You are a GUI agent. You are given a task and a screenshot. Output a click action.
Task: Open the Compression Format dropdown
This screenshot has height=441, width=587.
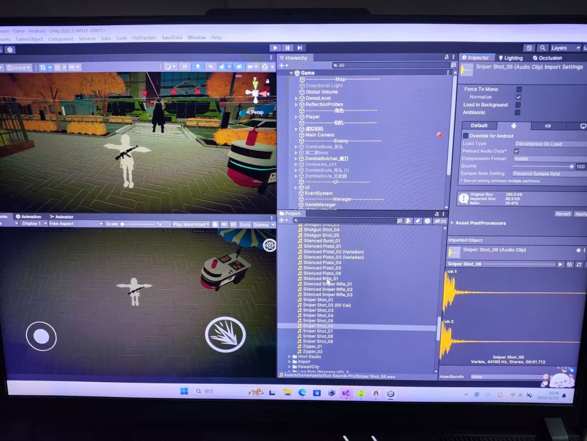pyautogui.click(x=550, y=159)
